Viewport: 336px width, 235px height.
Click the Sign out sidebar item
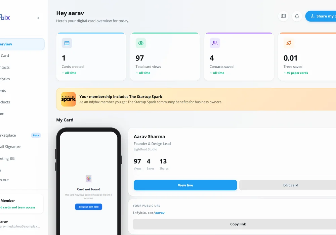[22, 180]
